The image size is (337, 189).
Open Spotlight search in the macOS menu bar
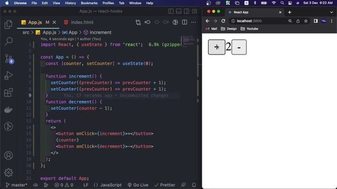(x=282, y=3)
